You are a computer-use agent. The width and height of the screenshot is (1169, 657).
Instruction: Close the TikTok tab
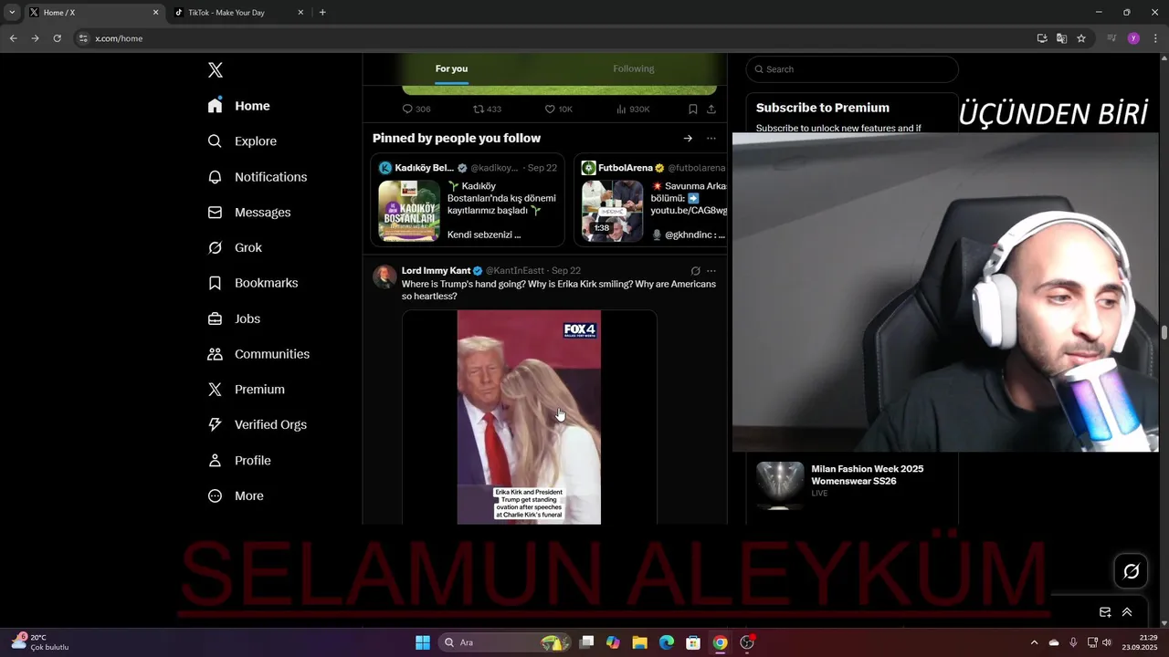click(300, 13)
